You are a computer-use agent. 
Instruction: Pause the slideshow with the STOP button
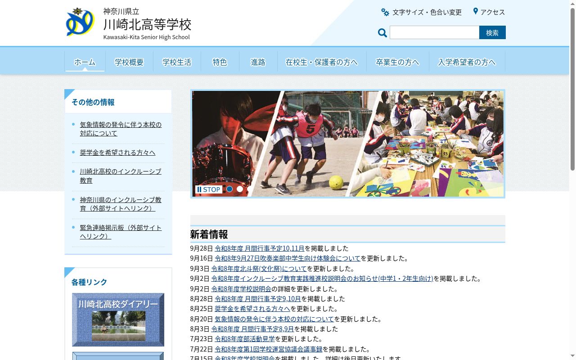209,189
